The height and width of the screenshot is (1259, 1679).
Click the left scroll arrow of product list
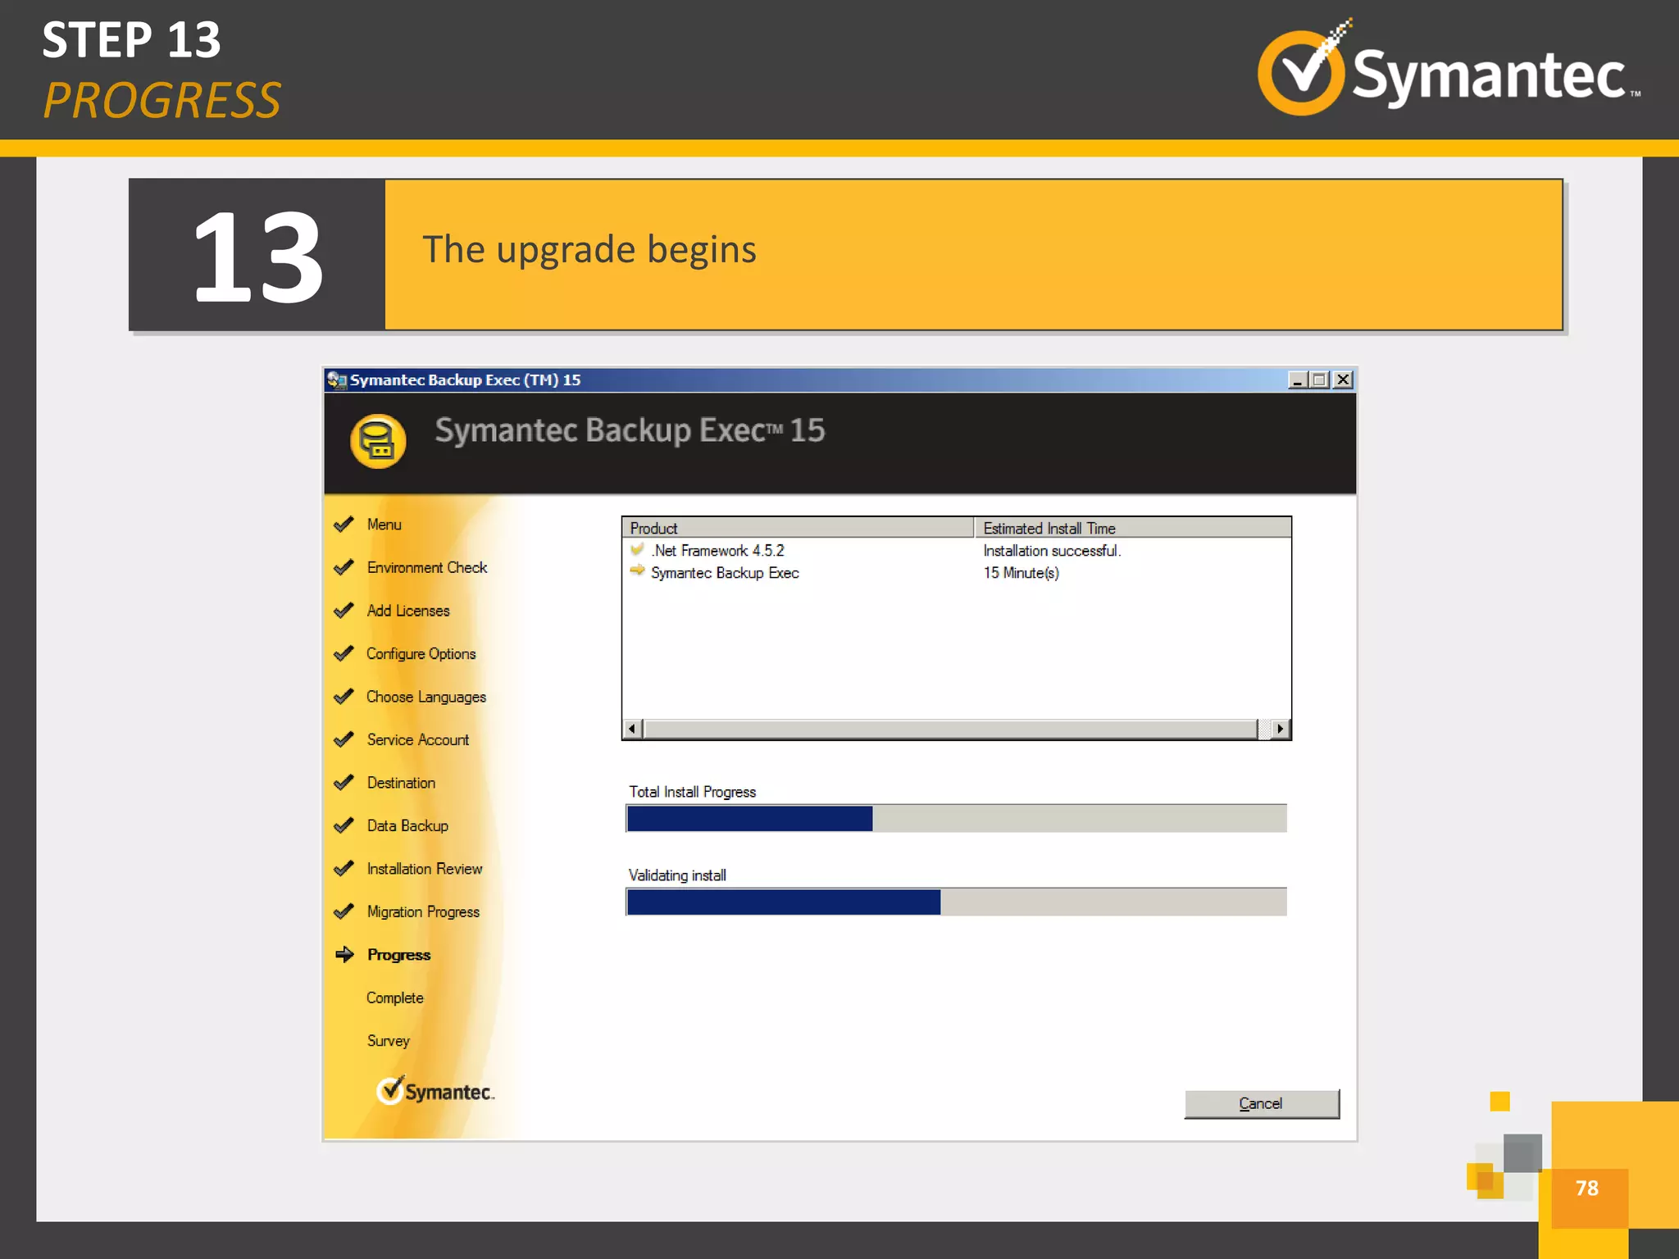point(632,729)
